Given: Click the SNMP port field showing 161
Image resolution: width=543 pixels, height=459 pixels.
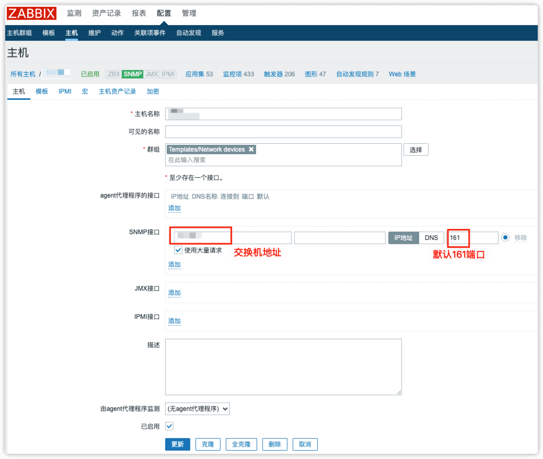Looking at the screenshot, I should 472,238.
